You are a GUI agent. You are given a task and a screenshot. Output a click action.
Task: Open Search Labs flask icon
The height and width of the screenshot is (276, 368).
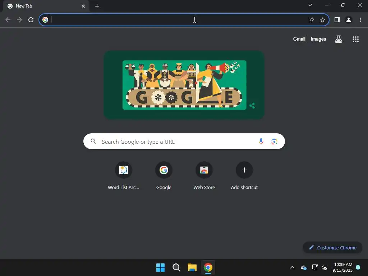[x=339, y=39]
